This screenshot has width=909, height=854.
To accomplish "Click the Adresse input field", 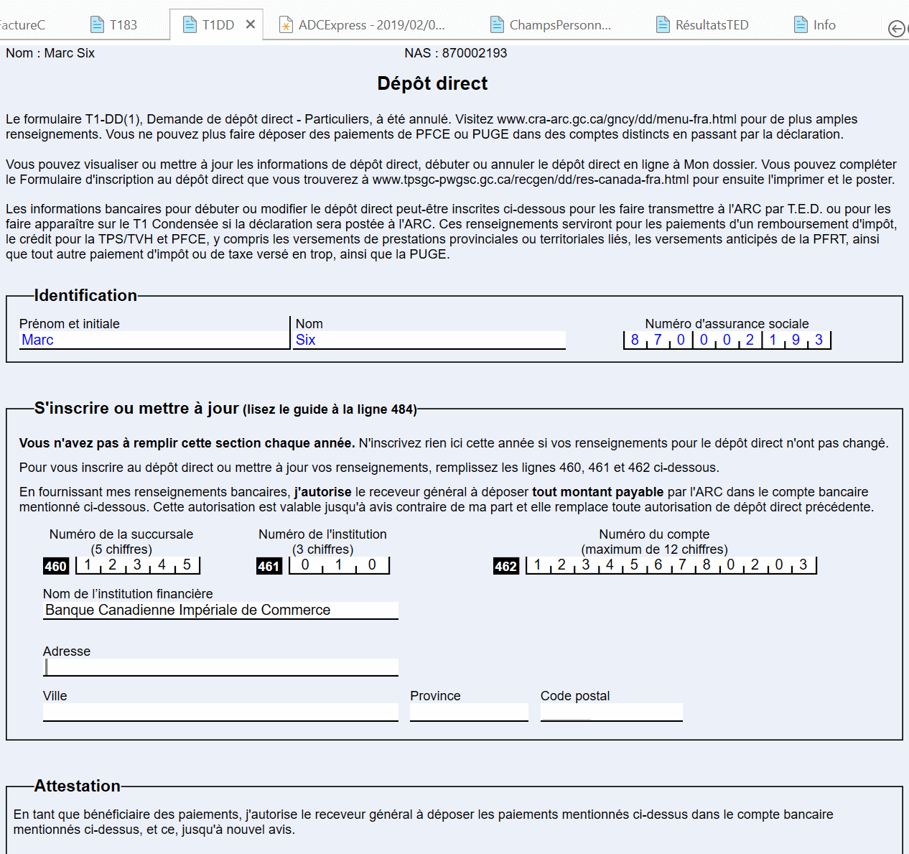I will [220, 667].
